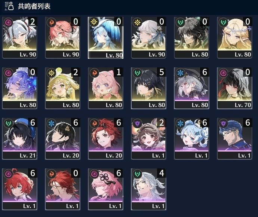Choose the pink cat-eared Lv. 80 character
Screen dimensions: 258x217
106,88
